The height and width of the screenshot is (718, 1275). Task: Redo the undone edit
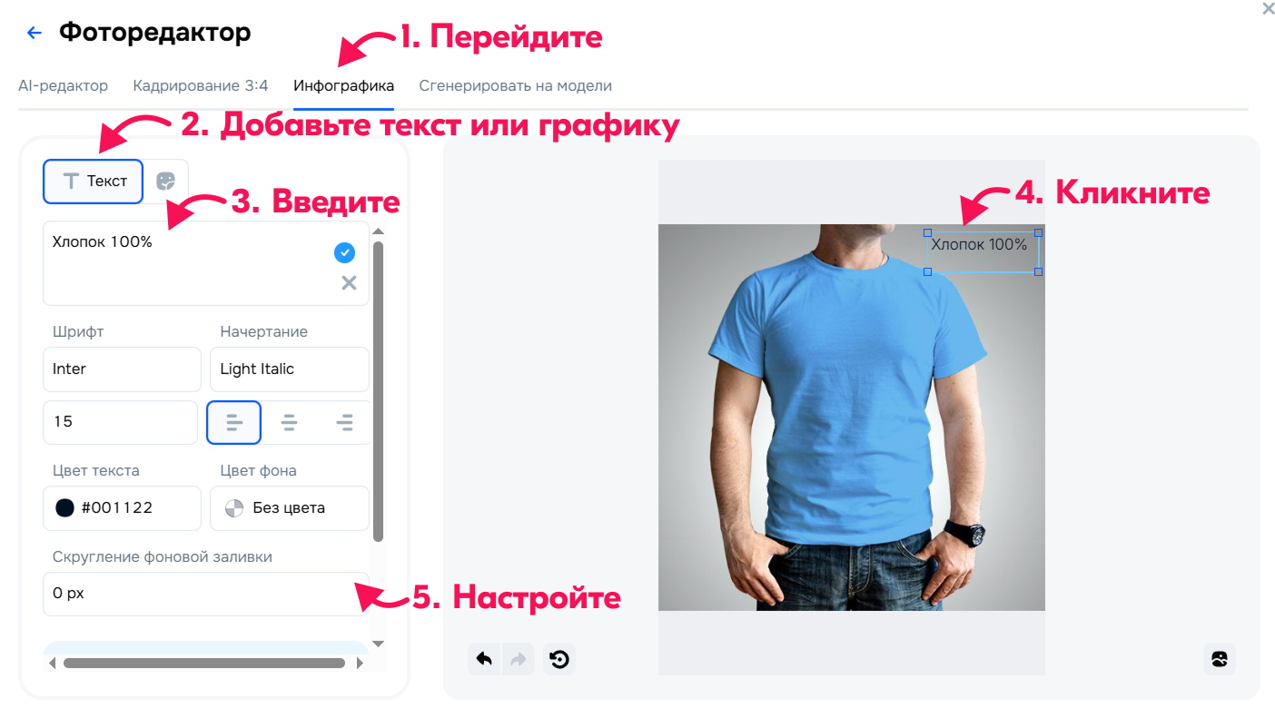519,659
